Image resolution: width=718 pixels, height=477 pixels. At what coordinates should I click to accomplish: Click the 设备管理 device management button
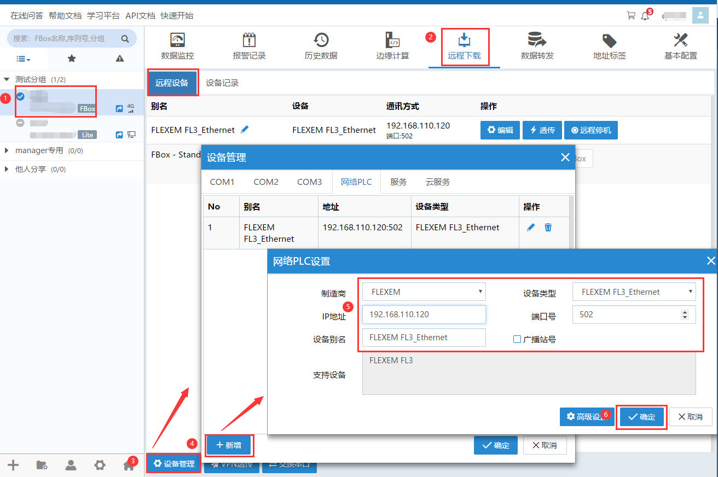click(x=173, y=463)
